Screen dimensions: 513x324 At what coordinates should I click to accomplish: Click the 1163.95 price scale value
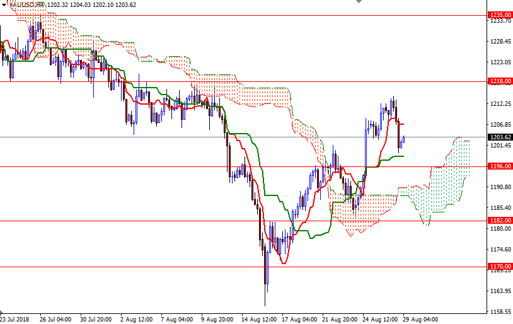[x=499, y=291]
